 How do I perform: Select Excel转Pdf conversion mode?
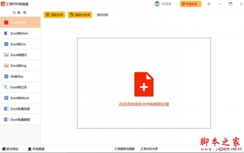[x=20, y=22]
